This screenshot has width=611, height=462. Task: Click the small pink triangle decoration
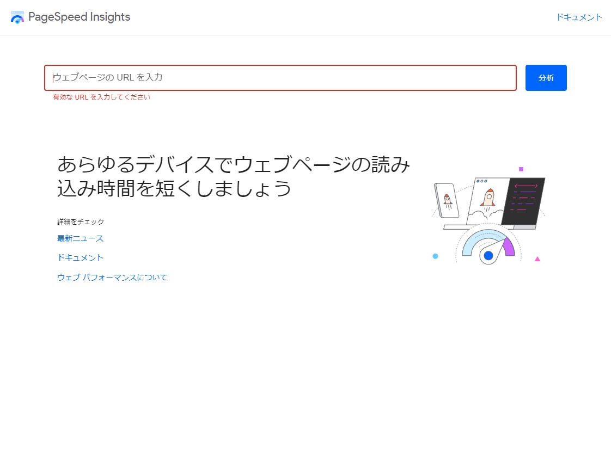(537, 259)
